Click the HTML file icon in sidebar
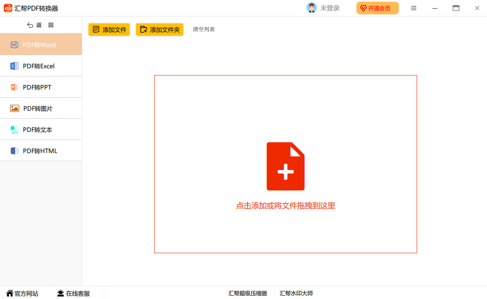This screenshot has height=299, width=487. point(14,151)
